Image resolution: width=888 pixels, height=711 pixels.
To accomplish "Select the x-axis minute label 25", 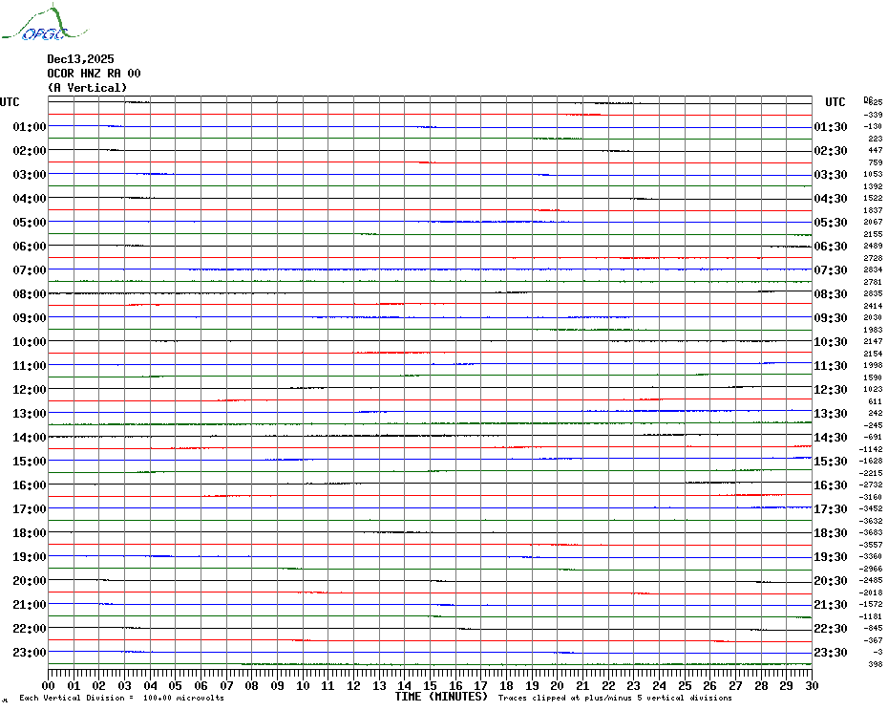I will pos(685,686).
